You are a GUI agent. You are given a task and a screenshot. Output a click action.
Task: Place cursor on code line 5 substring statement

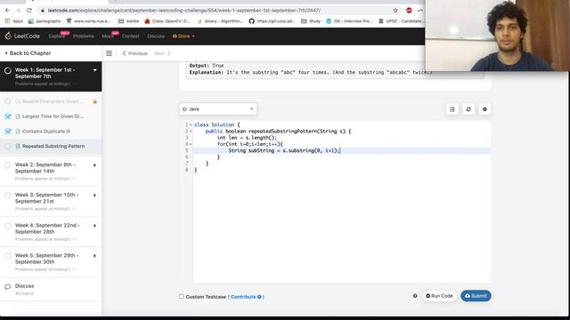coord(284,150)
